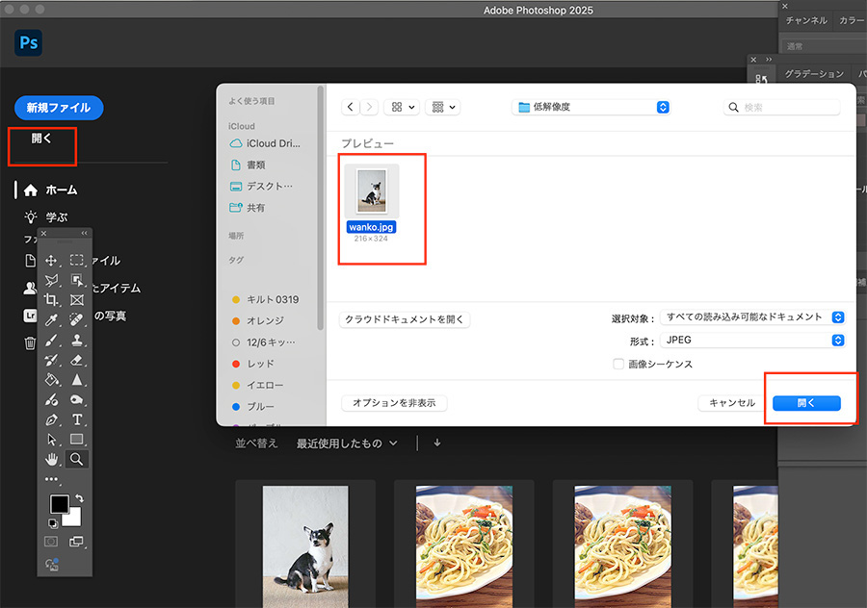Image resolution: width=867 pixels, height=608 pixels.
Task: Open the 選択対象 document filter dropdown
Action: click(x=752, y=317)
